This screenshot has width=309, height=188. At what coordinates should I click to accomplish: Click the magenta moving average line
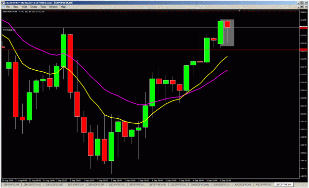click(104, 90)
